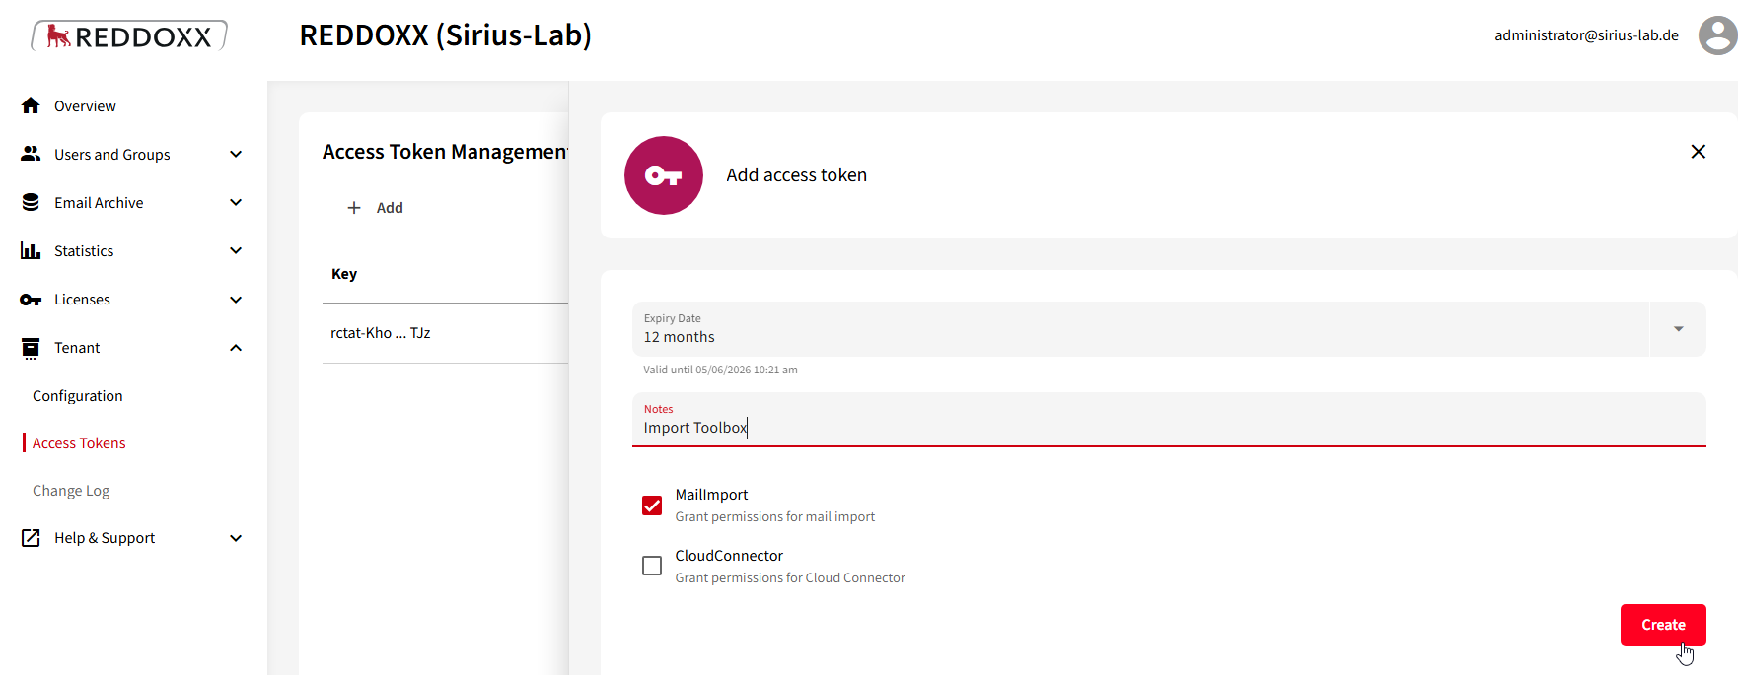Screen dimensions: 1738x675
Task: Open the Users and Groups menu
Action: (x=112, y=155)
